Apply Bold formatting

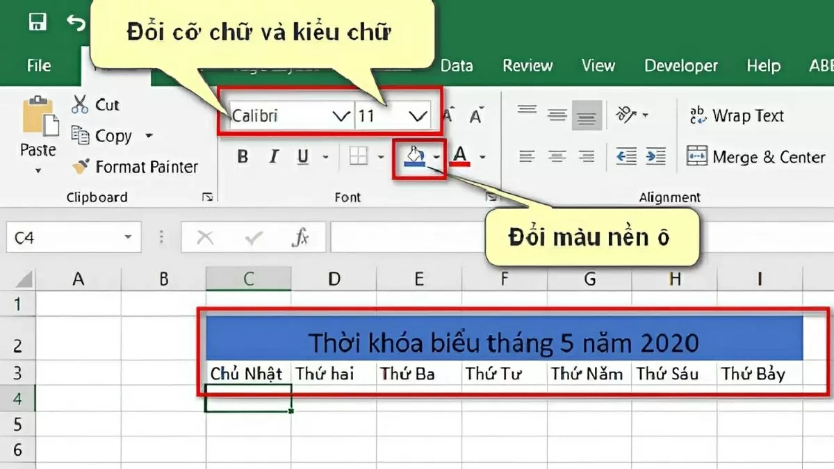click(242, 157)
